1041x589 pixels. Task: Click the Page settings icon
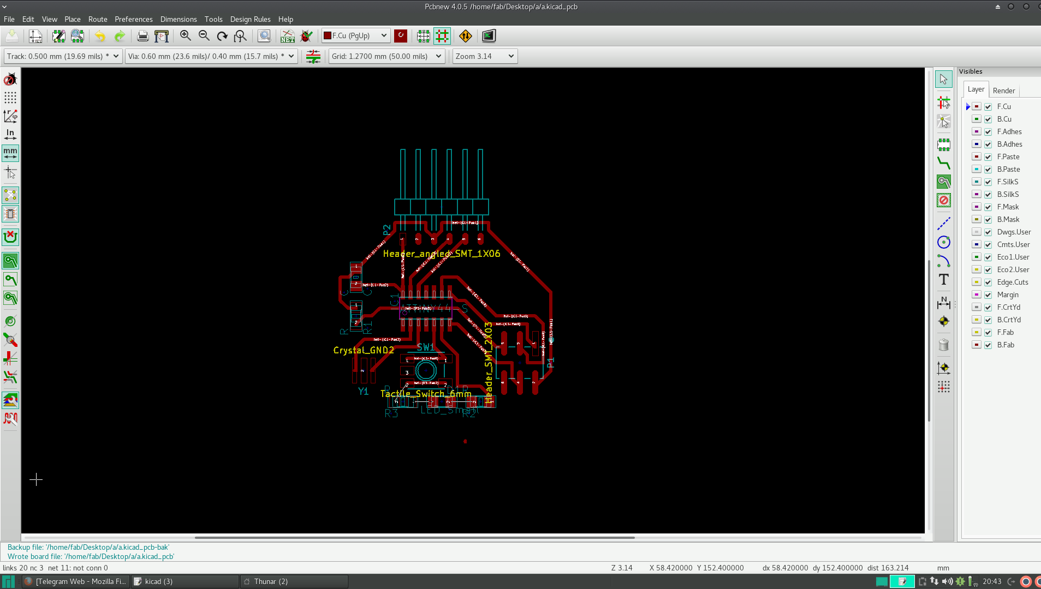tap(35, 36)
